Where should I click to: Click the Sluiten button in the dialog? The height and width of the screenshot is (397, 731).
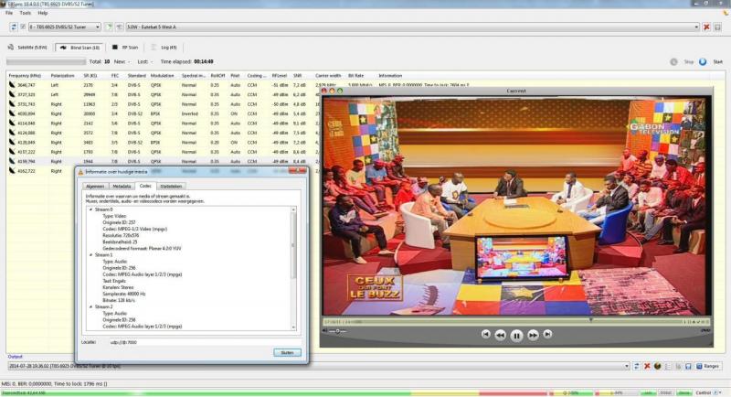point(286,352)
